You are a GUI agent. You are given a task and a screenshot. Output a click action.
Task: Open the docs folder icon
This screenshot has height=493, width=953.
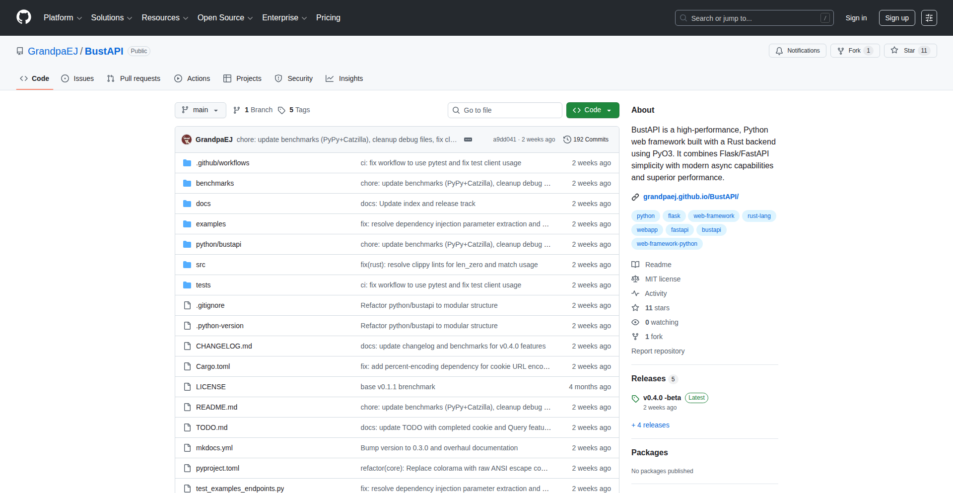coord(187,204)
